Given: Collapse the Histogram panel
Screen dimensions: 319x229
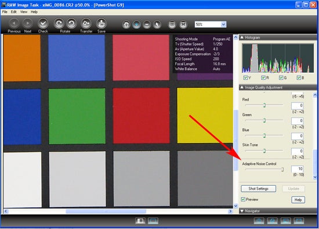Looking at the screenshot, I should click(242, 38).
